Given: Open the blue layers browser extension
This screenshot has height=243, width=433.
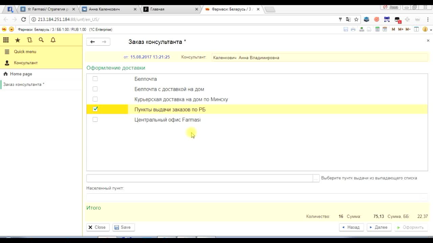Looking at the screenshot, I should click(366, 20).
